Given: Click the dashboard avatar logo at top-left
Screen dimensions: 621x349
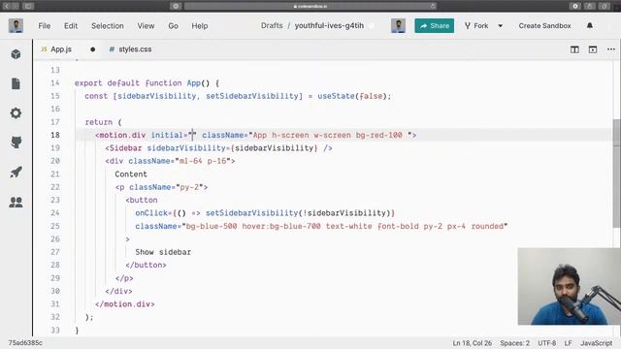Looking at the screenshot, I should (x=16, y=26).
